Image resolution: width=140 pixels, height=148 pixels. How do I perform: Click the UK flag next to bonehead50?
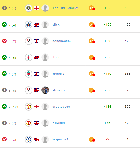[36, 41]
